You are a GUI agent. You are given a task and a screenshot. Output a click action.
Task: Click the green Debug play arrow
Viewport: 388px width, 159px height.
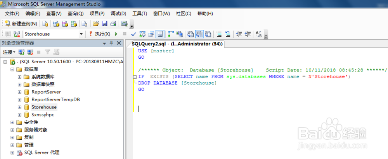click(116, 34)
